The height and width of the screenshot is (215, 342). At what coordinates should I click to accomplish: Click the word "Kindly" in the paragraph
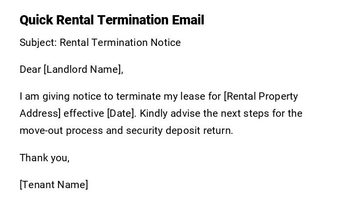155,113
